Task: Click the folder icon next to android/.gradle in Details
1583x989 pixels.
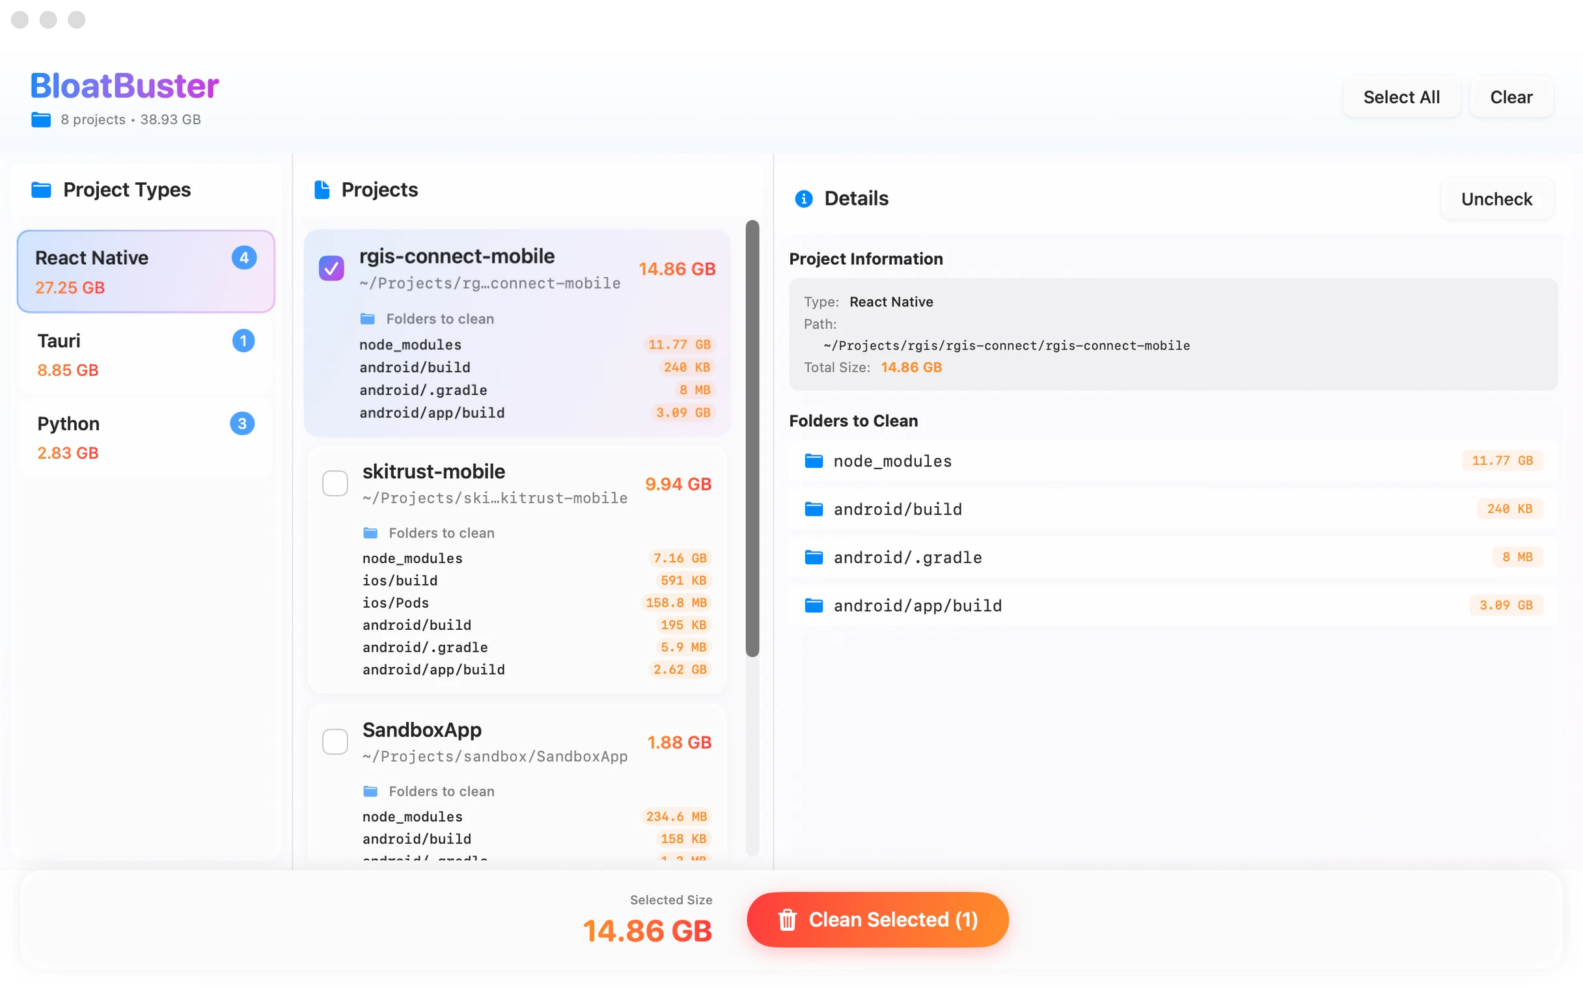Action: click(x=814, y=557)
